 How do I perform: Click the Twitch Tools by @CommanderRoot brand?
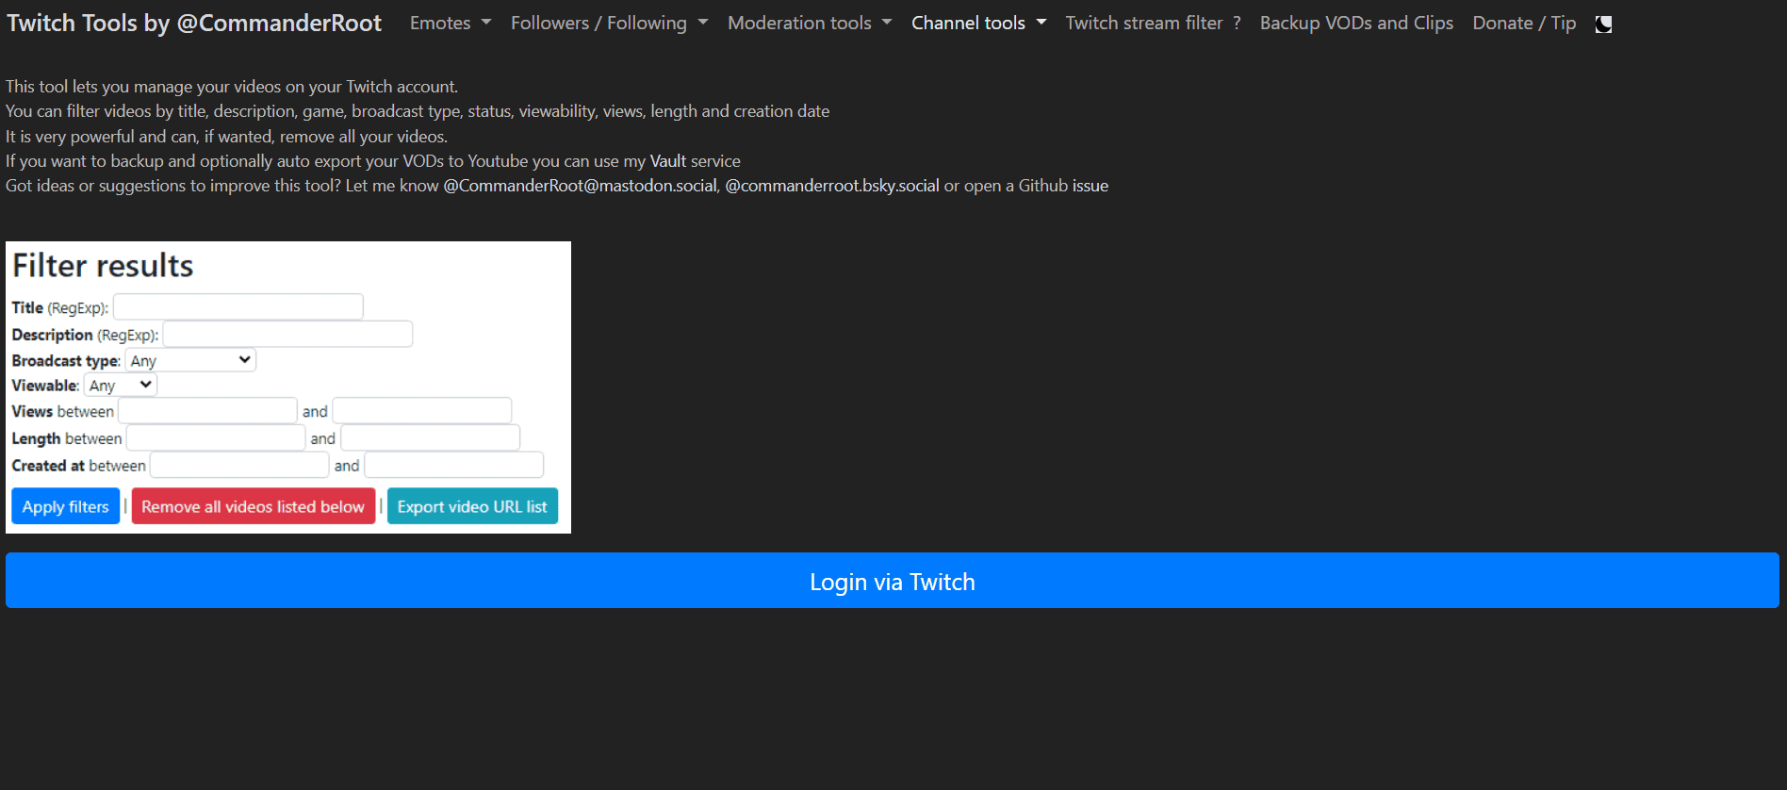point(194,24)
